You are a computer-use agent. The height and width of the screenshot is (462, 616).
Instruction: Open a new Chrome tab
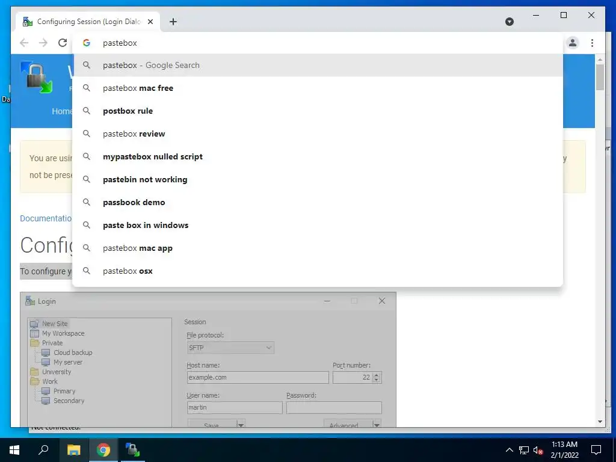click(173, 22)
